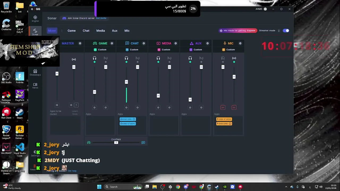Switch to the Media tab
The width and height of the screenshot is (340, 191).
coord(101,31)
